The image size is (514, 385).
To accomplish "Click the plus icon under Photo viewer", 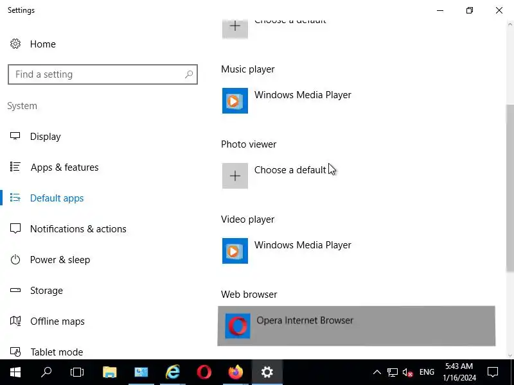I will click(235, 176).
